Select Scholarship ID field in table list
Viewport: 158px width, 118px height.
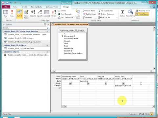[x=69, y=36]
